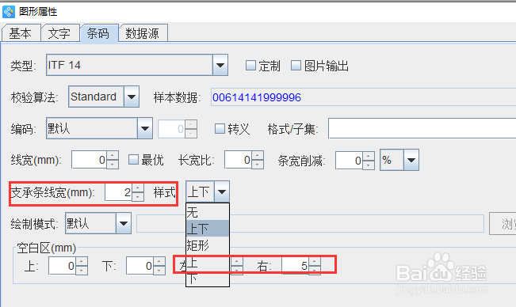
Task: Click the 浏览 browse button
Action: click(503, 224)
